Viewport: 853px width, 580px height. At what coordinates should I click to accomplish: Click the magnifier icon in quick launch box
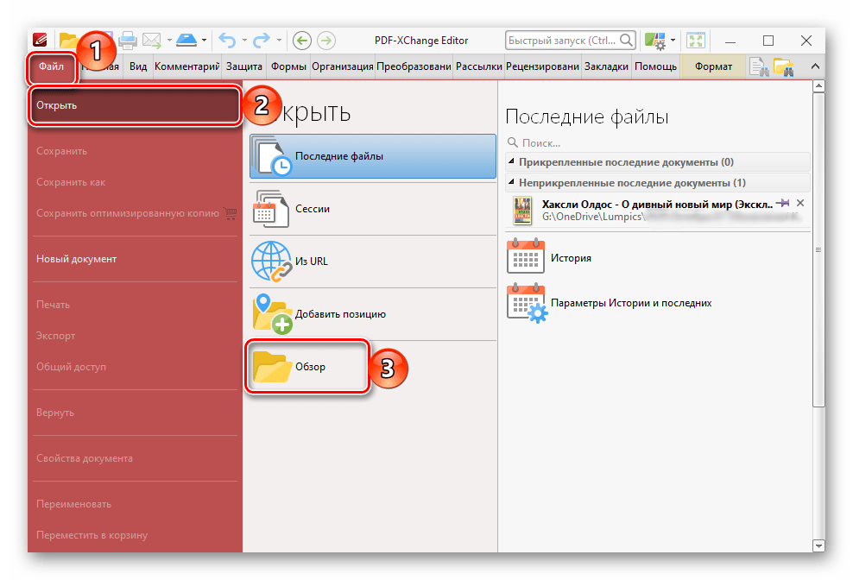point(626,41)
